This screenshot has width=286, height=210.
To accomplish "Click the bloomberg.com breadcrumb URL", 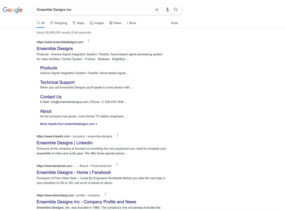I will (x=68, y=195).
